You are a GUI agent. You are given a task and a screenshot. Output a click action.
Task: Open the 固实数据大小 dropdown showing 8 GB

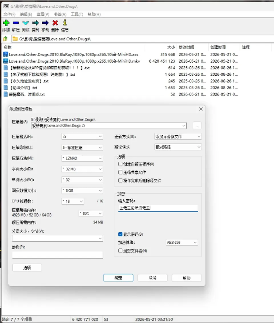point(82,190)
